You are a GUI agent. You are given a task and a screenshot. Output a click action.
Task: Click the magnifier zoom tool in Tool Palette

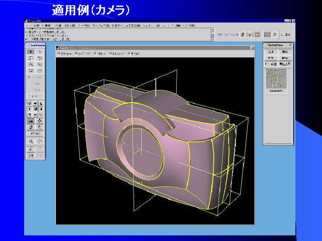[x=31, y=141]
